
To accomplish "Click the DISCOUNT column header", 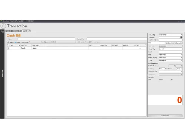I will coord(117,46).
